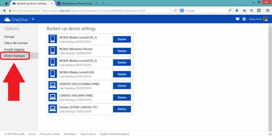Open the Google search engine selector
The image size is (272, 136).
(x=183, y=11)
